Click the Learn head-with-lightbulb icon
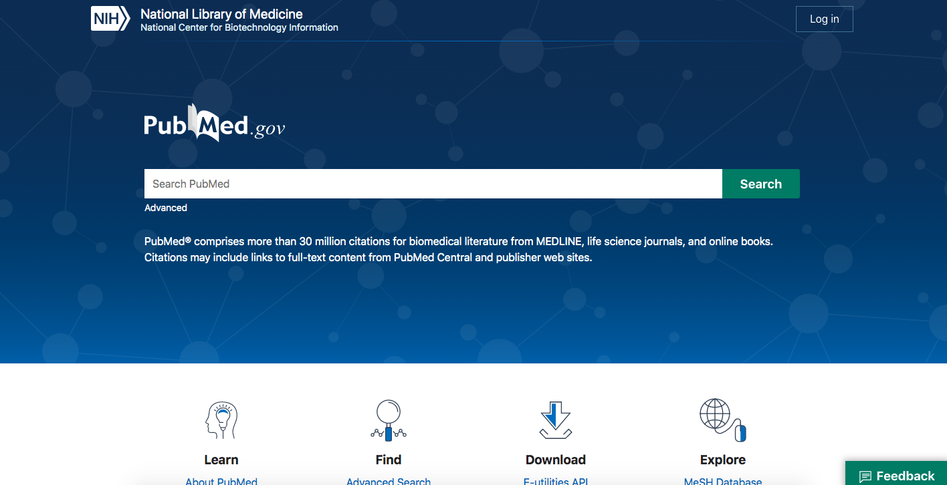Image resolution: width=947 pixels, height=485 pixels. coord(221,420)
